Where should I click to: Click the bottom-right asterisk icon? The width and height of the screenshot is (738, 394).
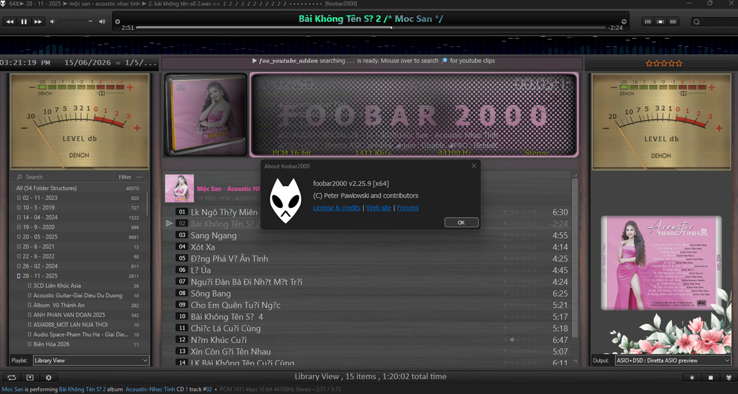point(692,378)
